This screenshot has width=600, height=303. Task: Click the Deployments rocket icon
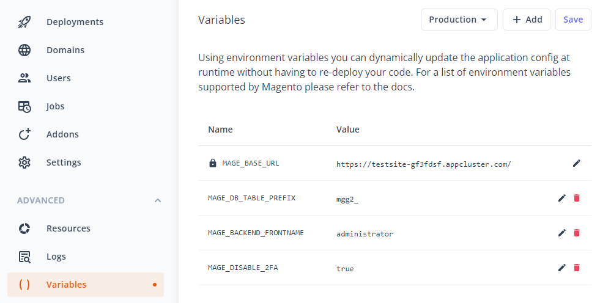pos(24,22)
